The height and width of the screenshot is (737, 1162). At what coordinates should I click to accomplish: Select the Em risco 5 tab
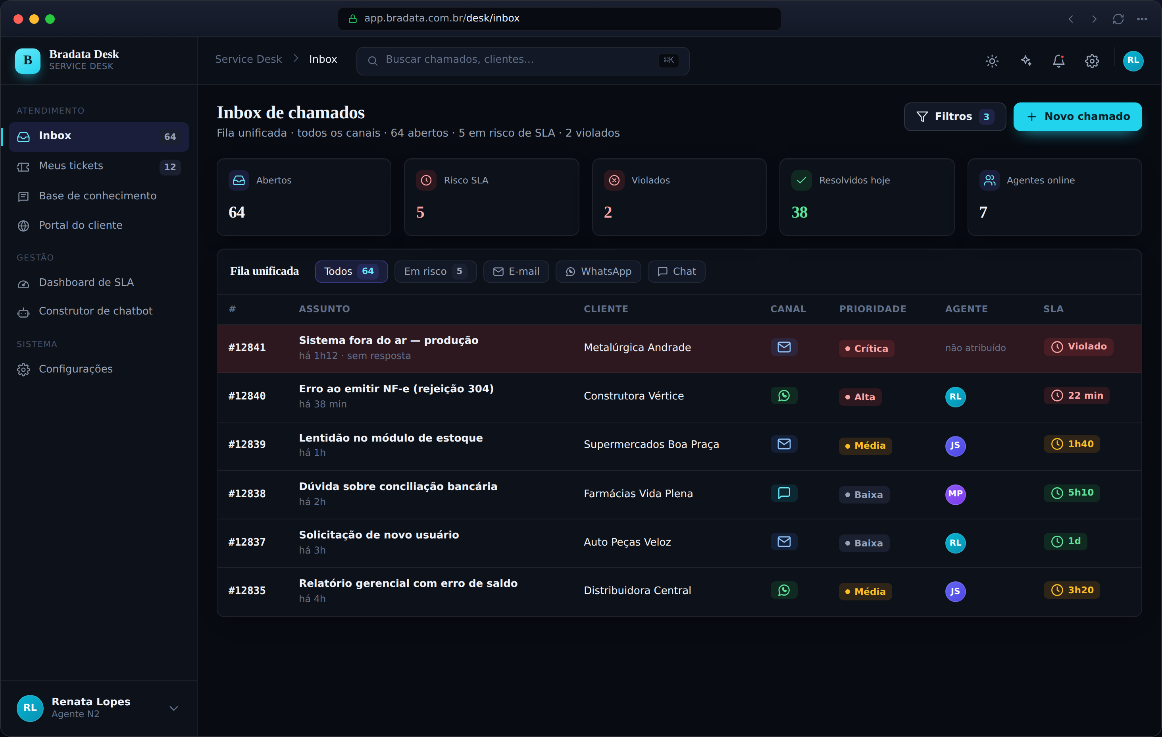[435, 272]
